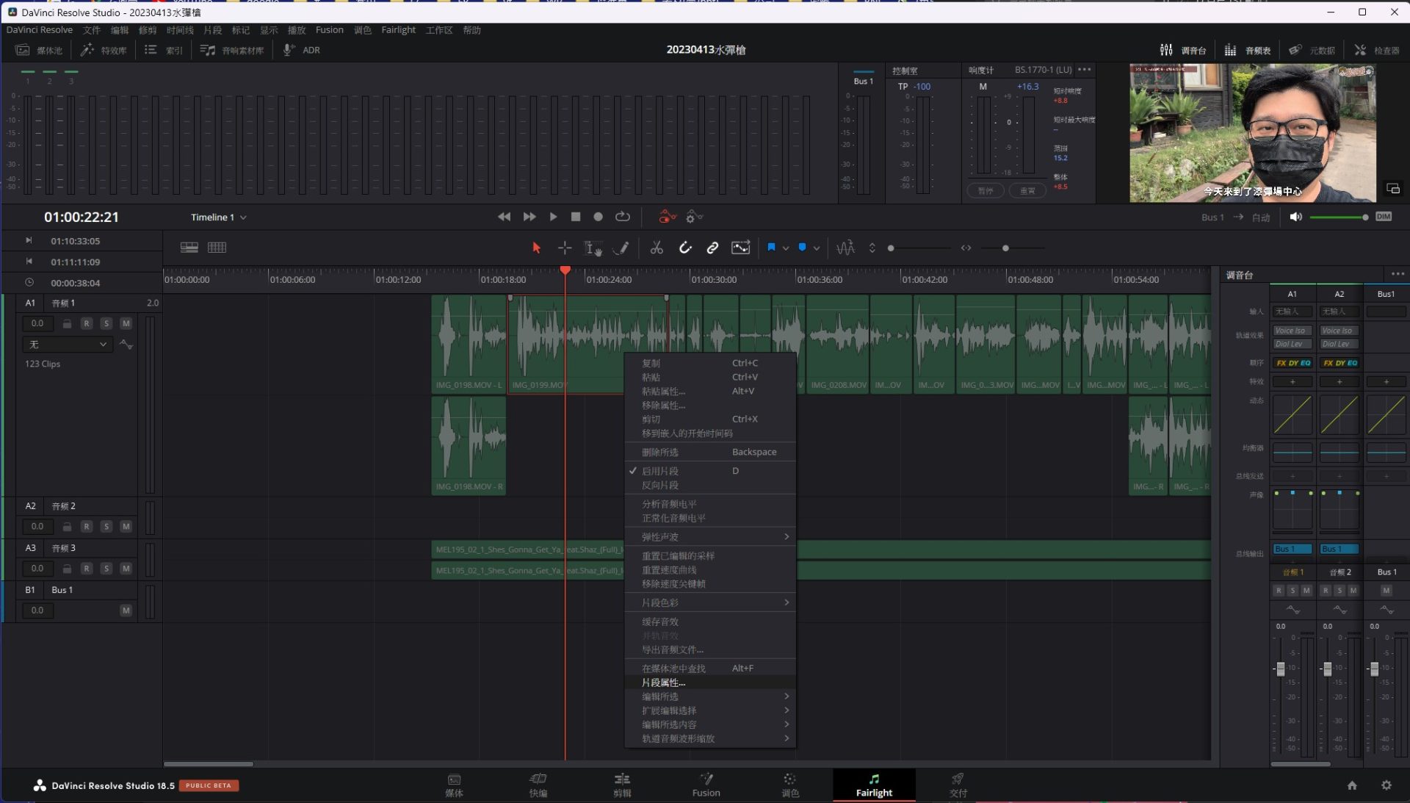Screen dimensions: 1410x803
Task: Expand 轨道音频波形缩放 submenu
Action: click(710, 738)
